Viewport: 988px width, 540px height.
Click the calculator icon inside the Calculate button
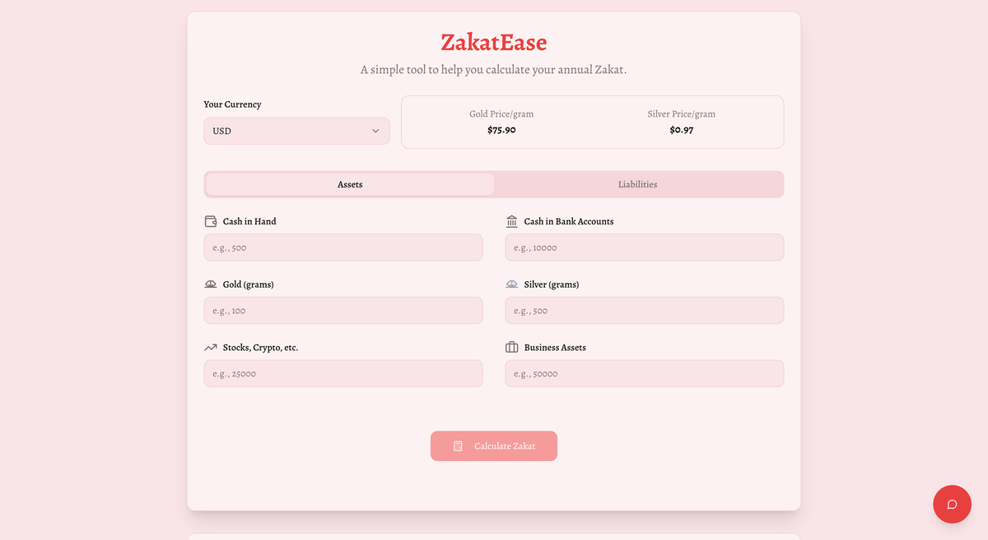458,445
